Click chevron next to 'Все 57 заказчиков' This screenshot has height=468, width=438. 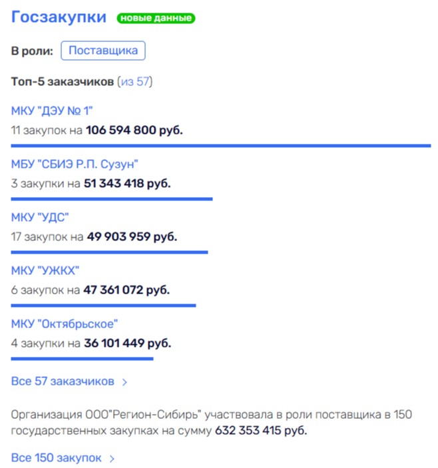pos(124,382)
